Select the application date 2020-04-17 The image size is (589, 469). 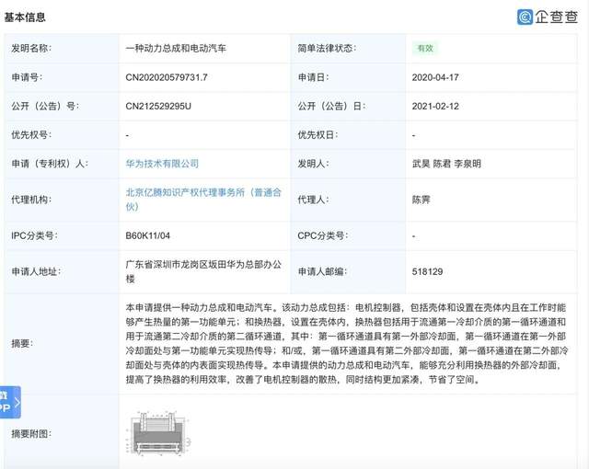[435, 77]
